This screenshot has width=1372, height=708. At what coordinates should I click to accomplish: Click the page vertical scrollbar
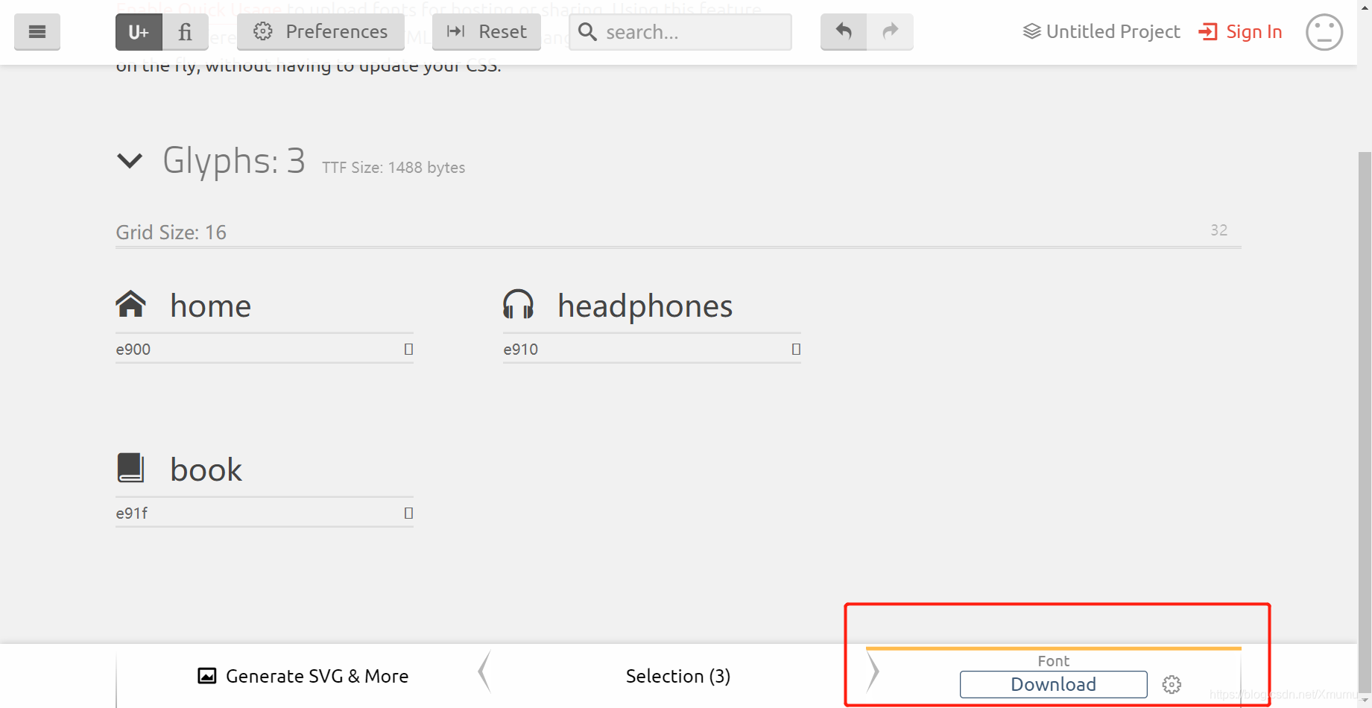(x=1365, y=421)
